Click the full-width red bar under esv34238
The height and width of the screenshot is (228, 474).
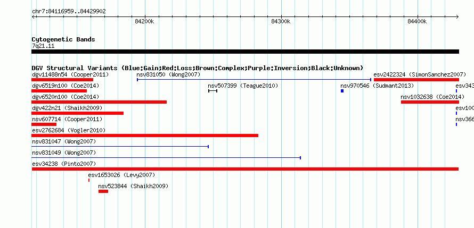[x=245, y=169]
